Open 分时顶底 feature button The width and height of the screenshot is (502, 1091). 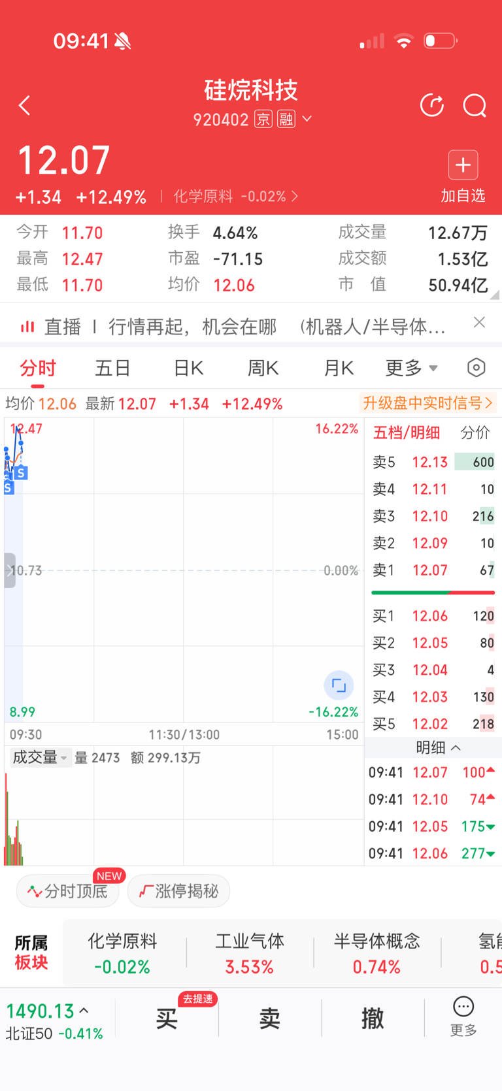coord(67,891)
